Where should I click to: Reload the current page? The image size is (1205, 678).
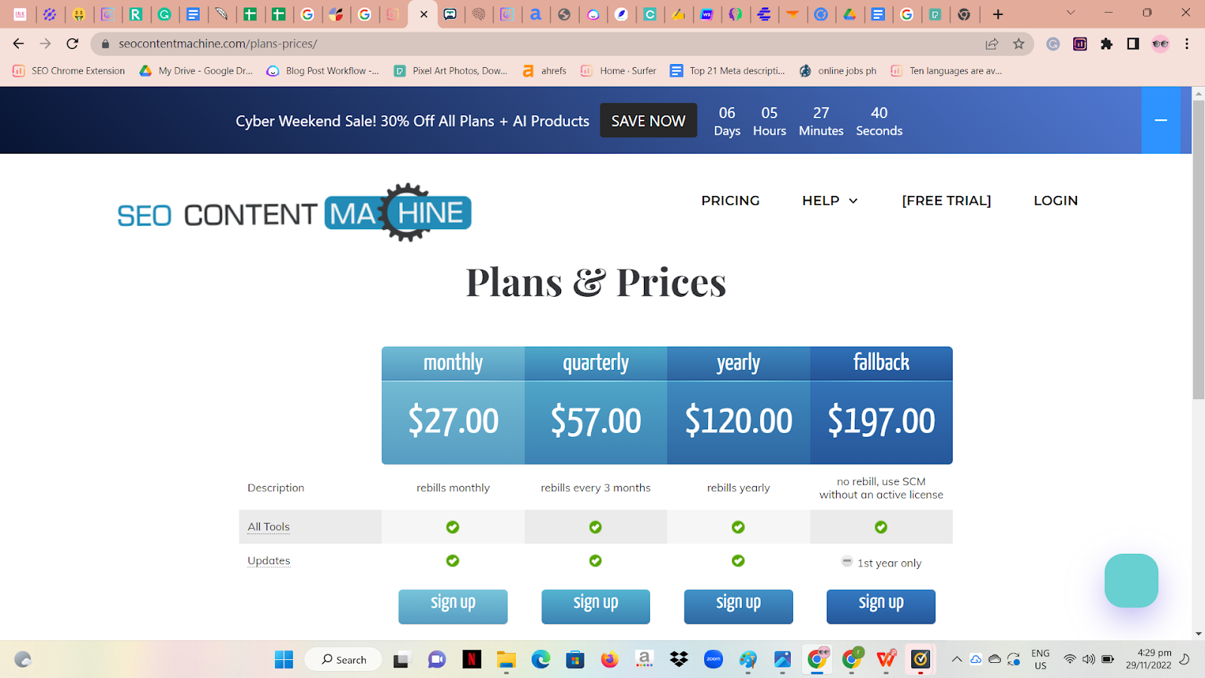click(x=72, y=44)
